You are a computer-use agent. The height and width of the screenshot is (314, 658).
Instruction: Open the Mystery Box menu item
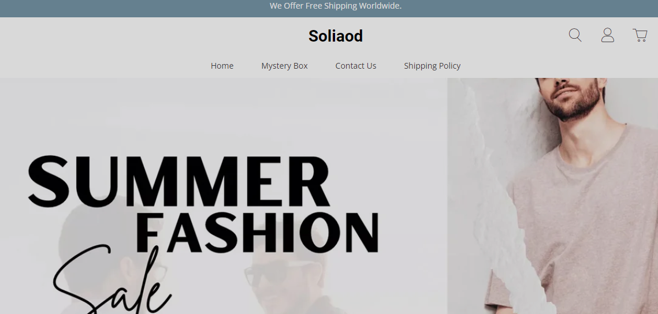285,66
